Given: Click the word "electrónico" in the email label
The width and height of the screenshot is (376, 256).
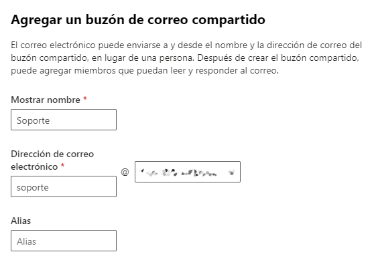Looking at the screenshot, I should pos(34,166).
